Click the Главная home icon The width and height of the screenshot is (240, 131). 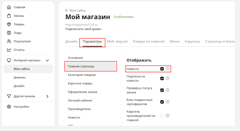click(9, 7)
